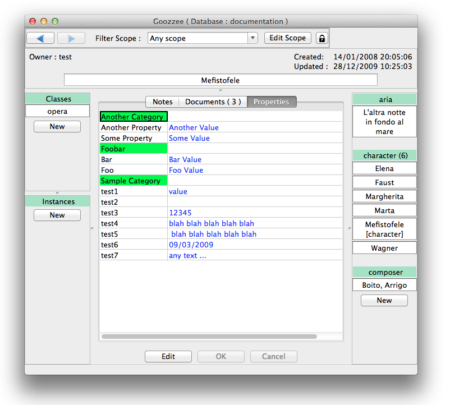Collapse right panel with splitter arrow

(349, 228)
